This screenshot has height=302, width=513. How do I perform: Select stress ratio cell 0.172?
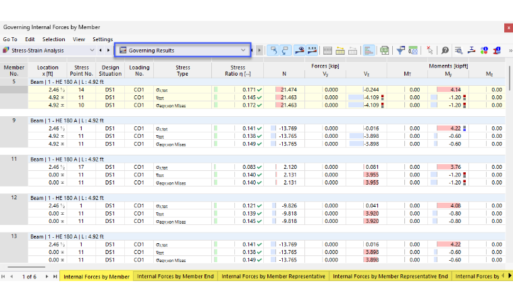[x=238, y=105]
